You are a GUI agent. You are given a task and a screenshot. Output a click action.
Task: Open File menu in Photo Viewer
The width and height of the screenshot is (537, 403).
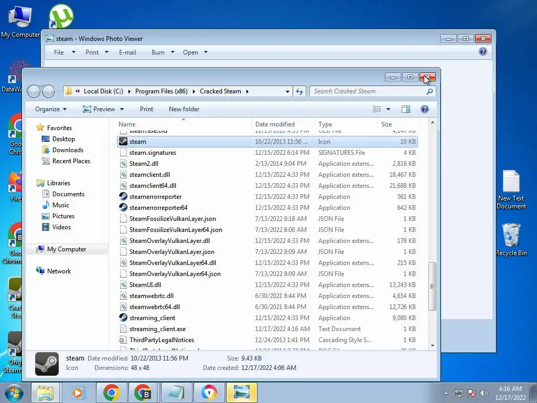pos(65,52)
